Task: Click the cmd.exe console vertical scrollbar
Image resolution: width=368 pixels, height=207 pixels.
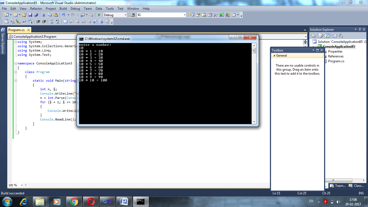Action: (254, 84)
